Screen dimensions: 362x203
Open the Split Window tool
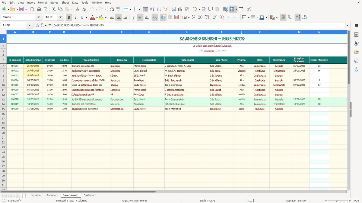click(241, 9)
